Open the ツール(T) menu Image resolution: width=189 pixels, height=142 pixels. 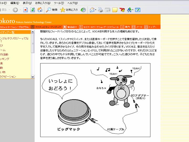click(x=59, y=3)
